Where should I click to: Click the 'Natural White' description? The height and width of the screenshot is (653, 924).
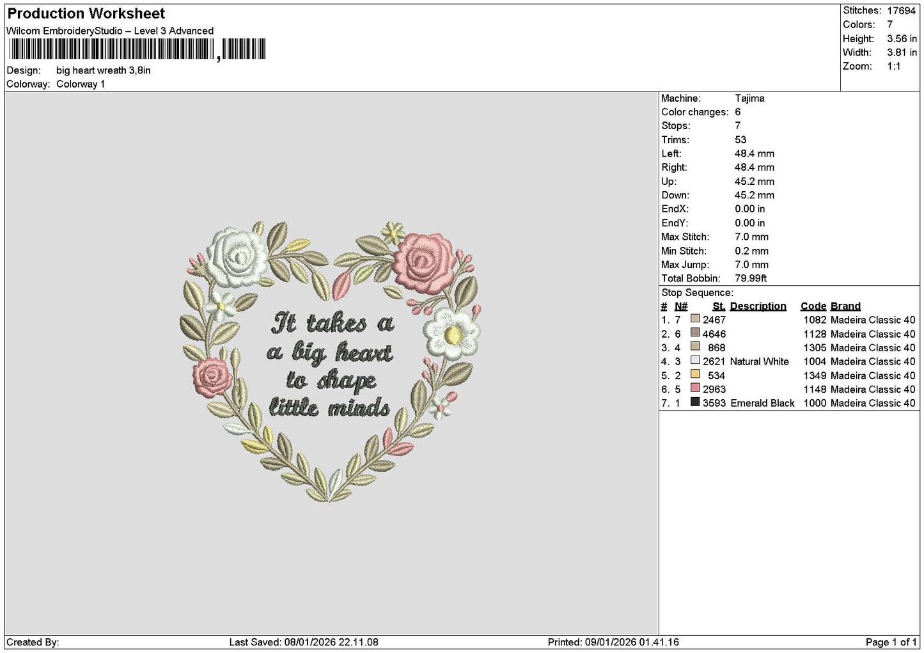760,361
